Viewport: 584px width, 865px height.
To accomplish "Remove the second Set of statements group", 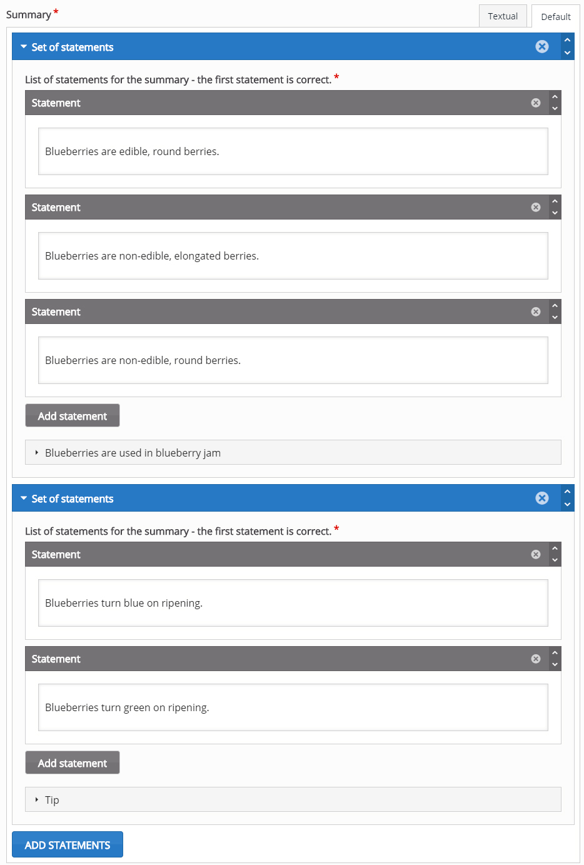I will point(542,498).
